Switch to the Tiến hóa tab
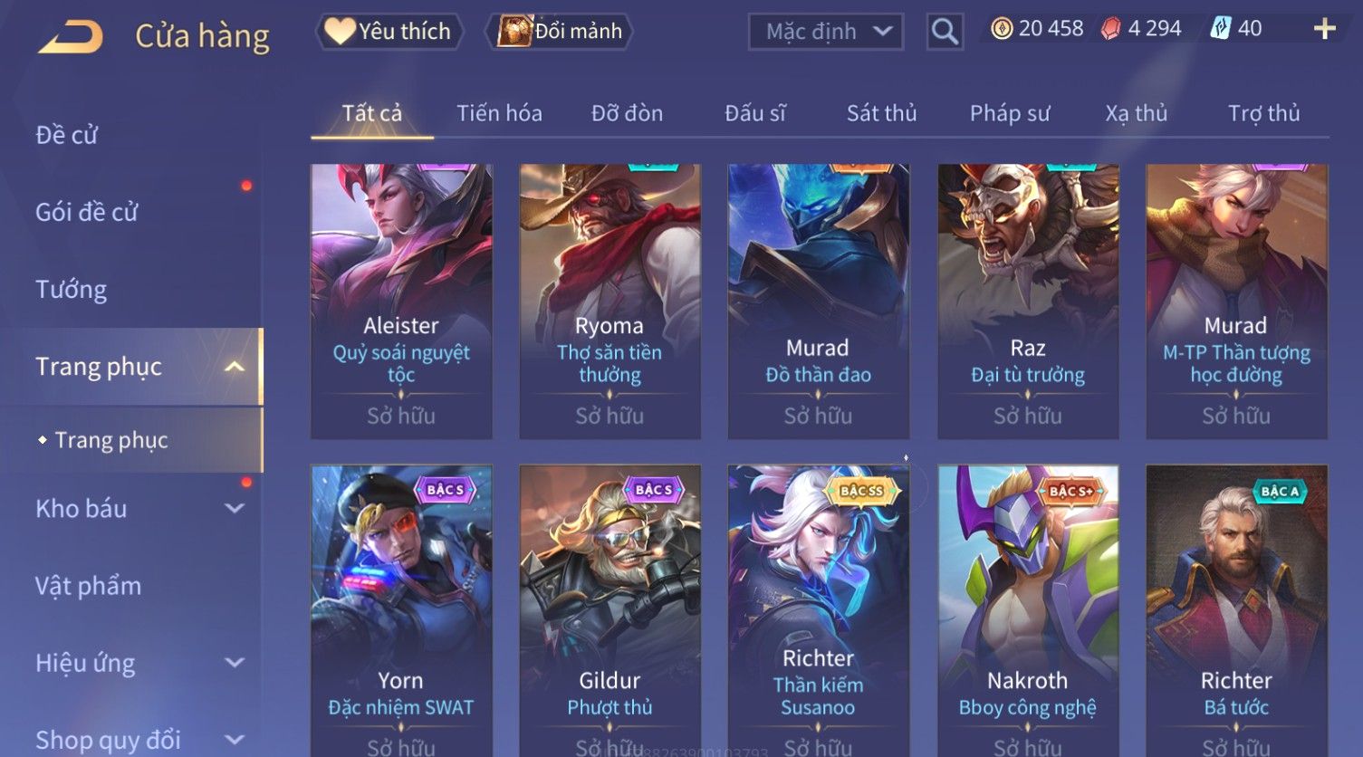 [x=499, y=113]
